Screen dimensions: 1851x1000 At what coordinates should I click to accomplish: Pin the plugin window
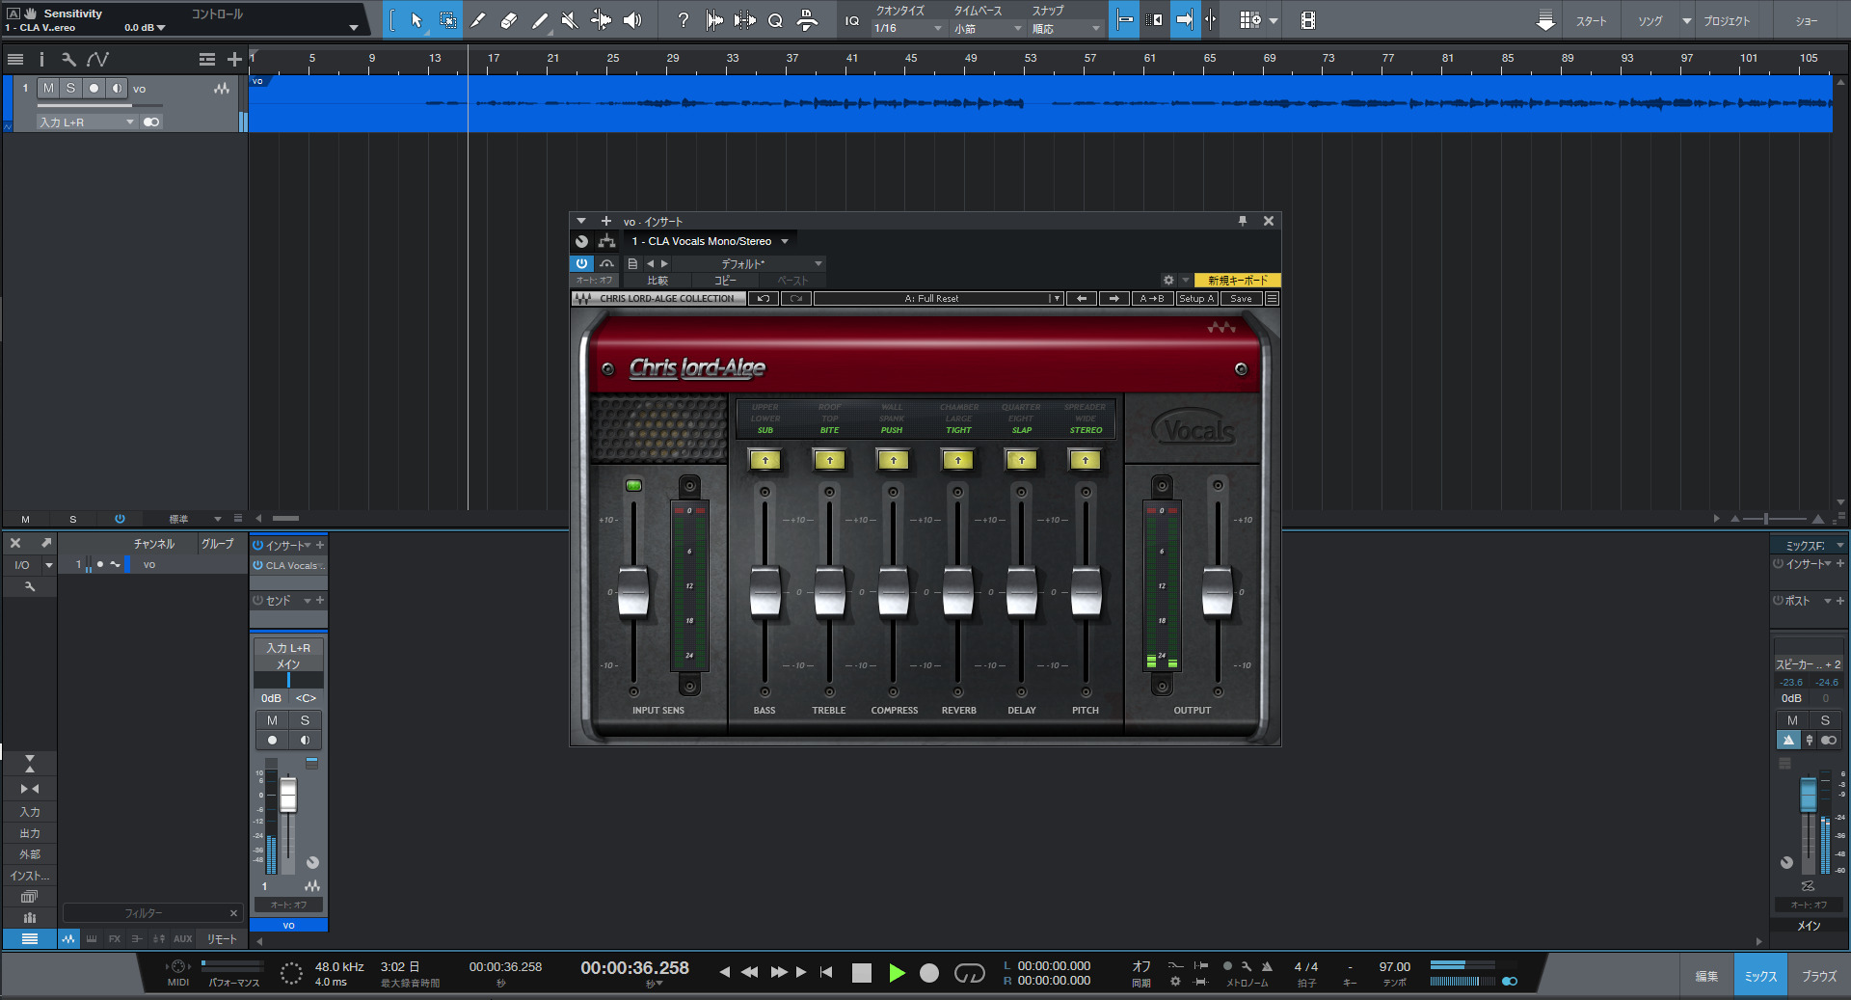[1243, 221]
